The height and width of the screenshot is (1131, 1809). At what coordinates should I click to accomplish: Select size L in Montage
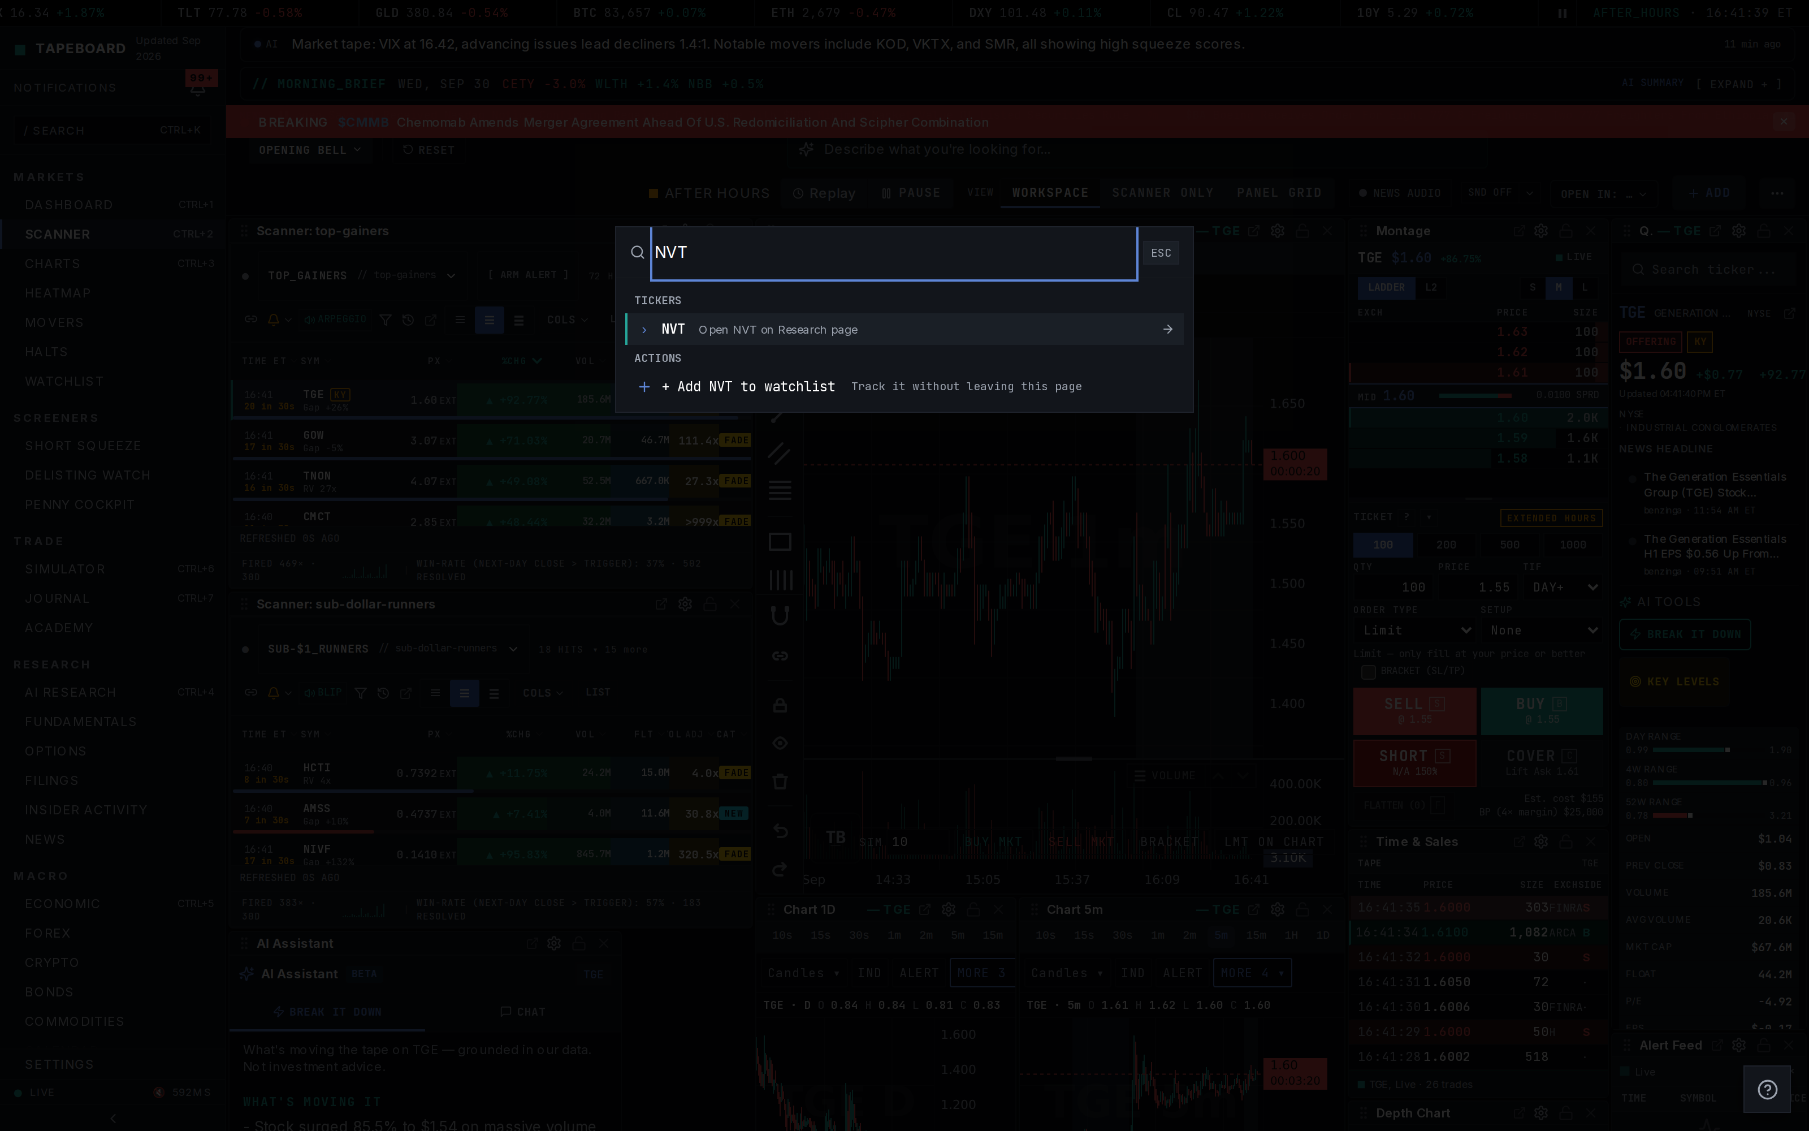(x=1584, y=287)
